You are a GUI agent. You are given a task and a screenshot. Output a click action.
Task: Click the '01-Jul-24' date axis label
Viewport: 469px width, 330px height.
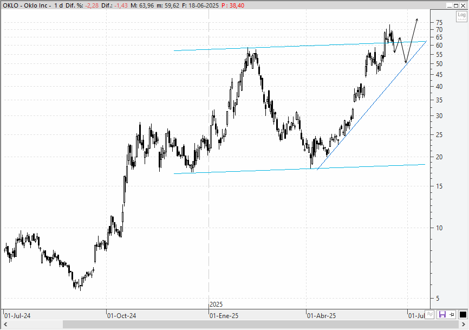tap(17, 315)
